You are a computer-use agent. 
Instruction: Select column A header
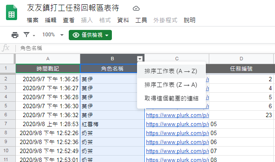[48, 59]
